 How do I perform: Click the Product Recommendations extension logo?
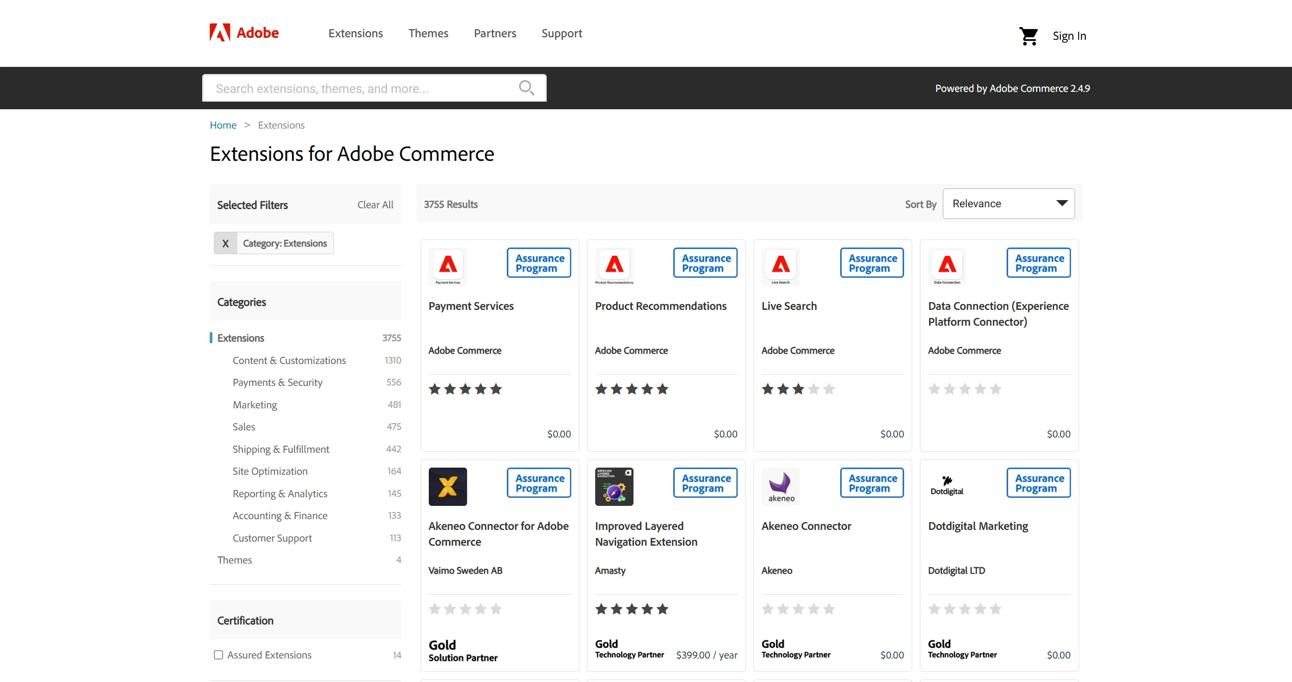pos(614,266)
